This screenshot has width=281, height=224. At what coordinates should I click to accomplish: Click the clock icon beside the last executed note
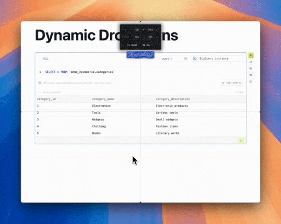coord(40,83)
